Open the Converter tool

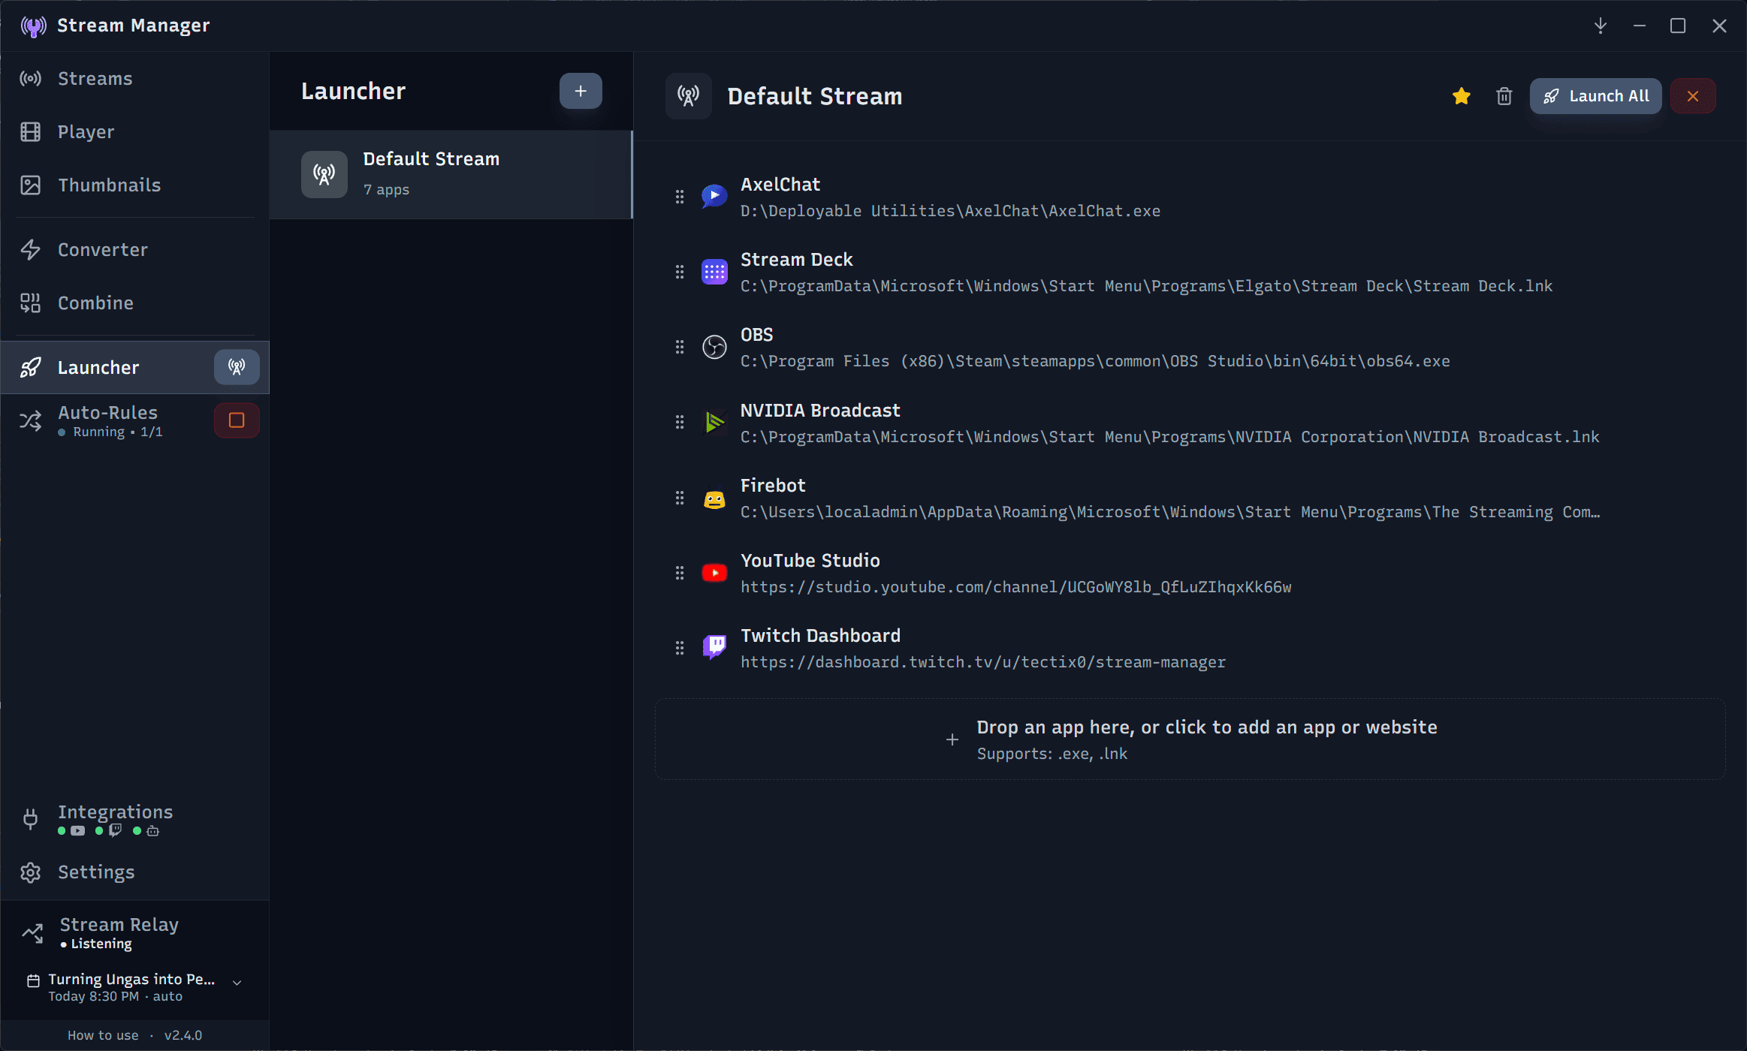pos(134,250)
